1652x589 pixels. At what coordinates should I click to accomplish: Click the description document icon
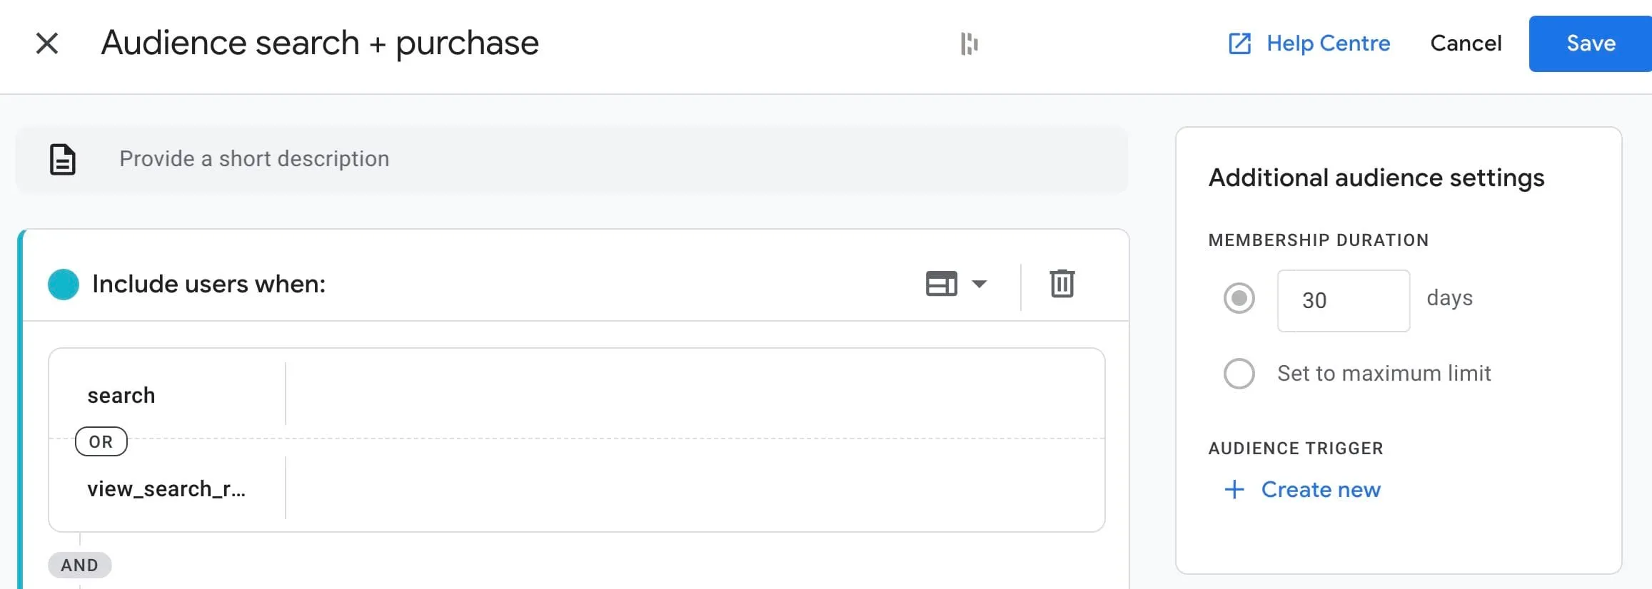(x=63, y=159)
